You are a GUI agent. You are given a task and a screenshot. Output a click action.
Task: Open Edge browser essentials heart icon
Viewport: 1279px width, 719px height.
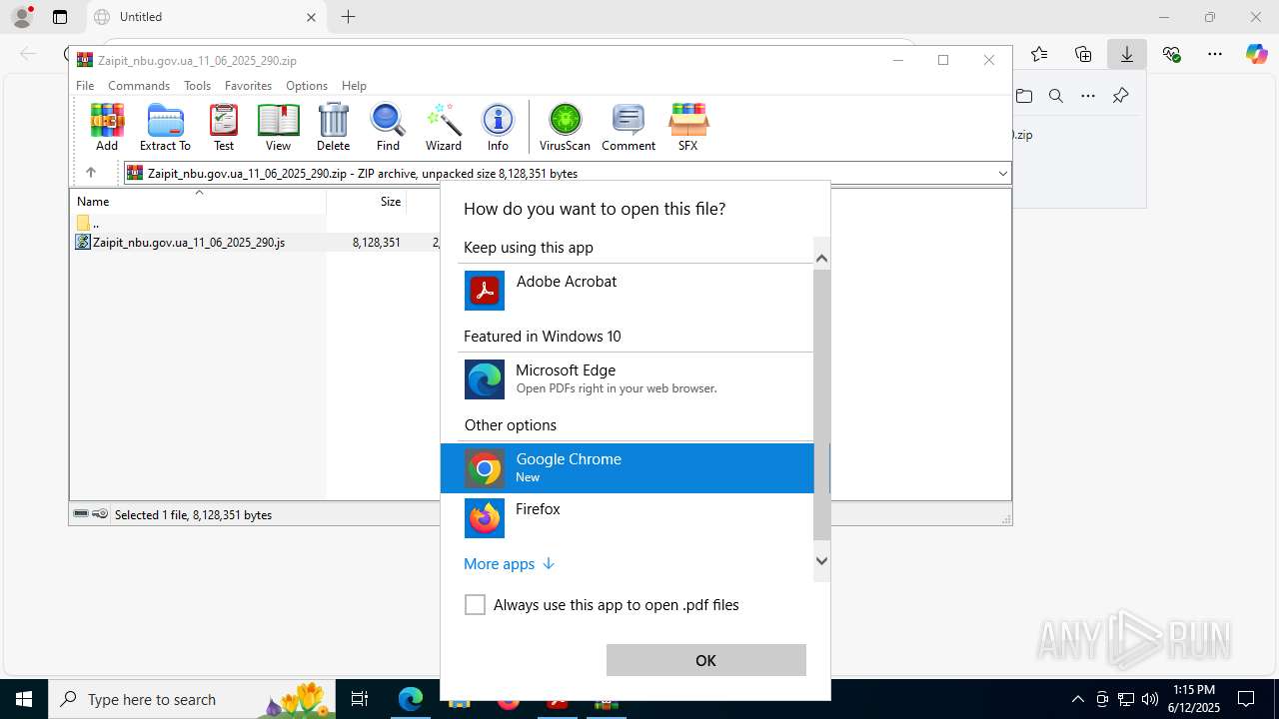1171,54
